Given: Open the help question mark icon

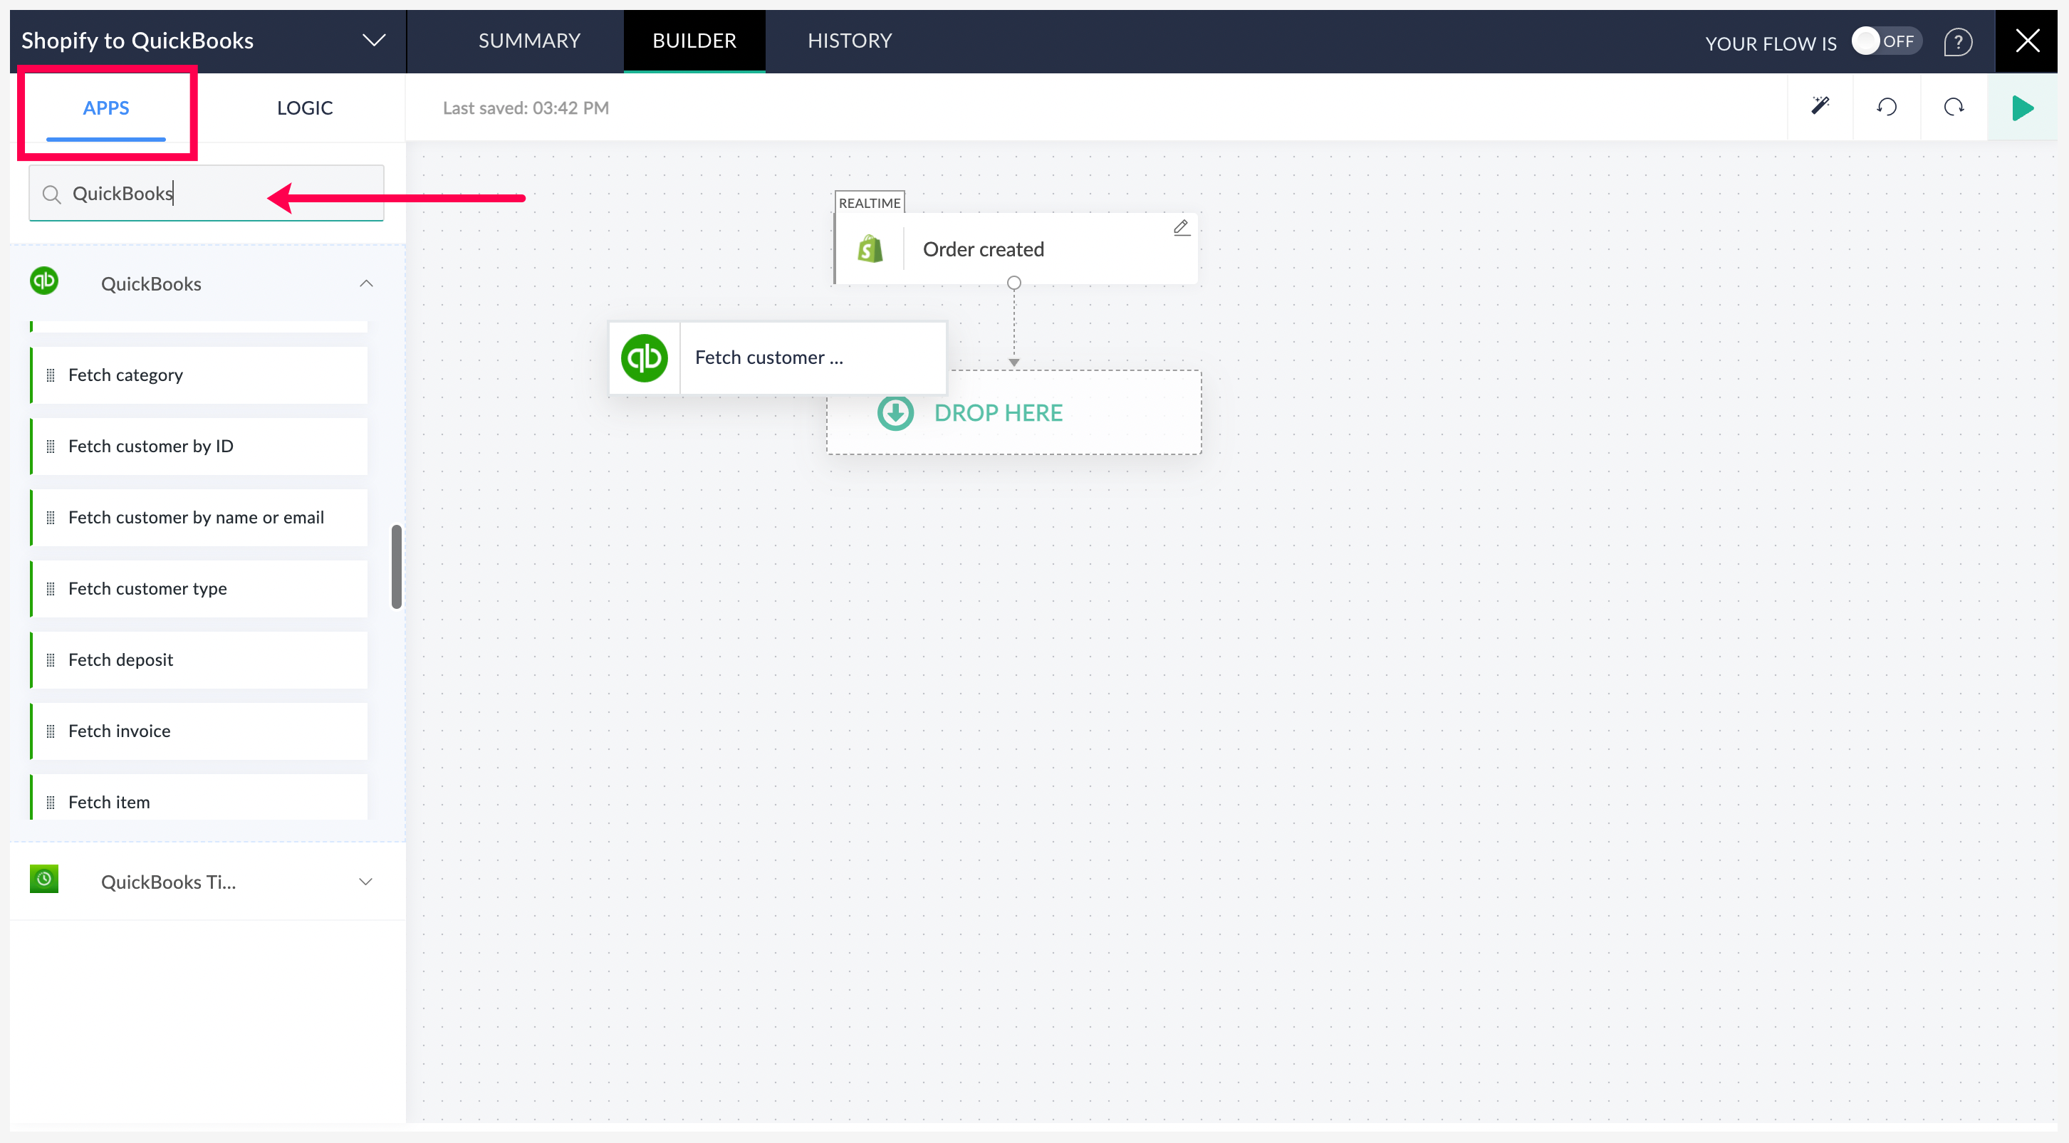Looking at the screenshot, I should point(1957,42).
